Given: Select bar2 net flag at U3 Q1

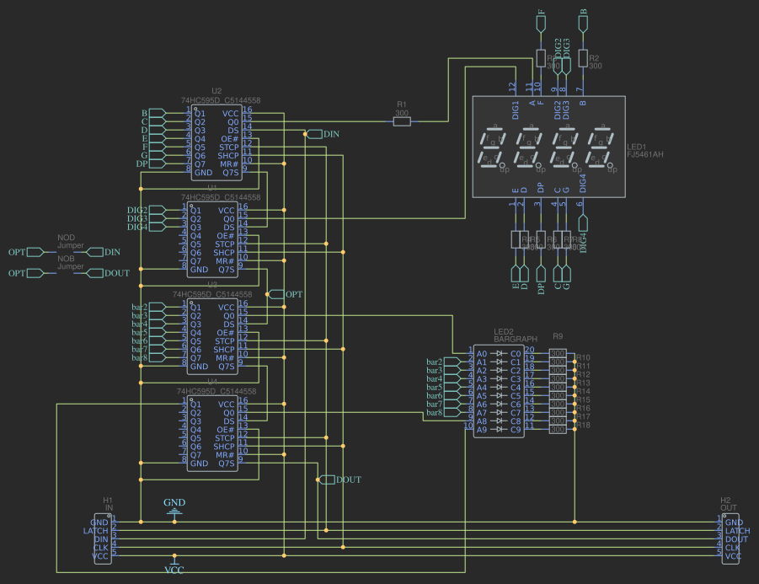Looking at the screenshot, I should (x=149, y=307).
